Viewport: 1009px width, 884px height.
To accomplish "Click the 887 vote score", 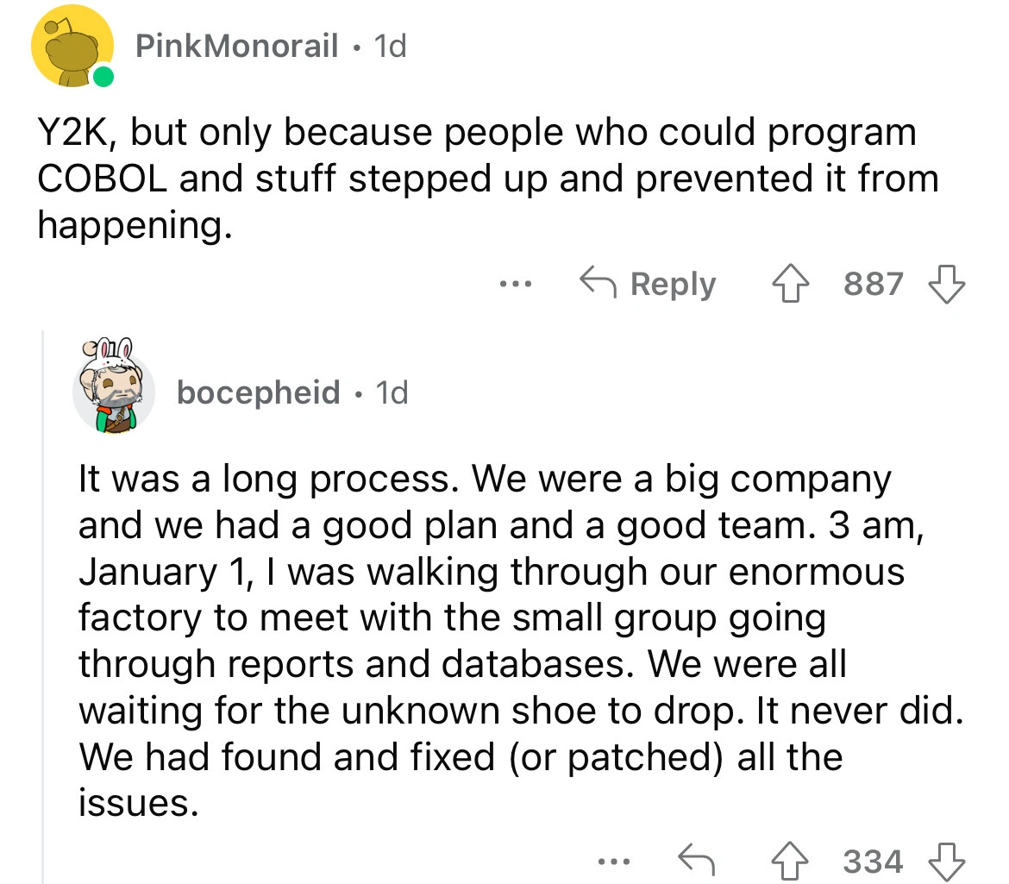I will [874, 284].
